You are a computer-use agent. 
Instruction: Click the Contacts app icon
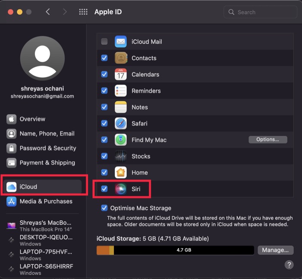(120, 58)
